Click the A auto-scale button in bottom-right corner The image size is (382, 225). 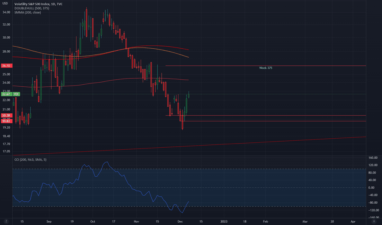(x=374, y=221)
